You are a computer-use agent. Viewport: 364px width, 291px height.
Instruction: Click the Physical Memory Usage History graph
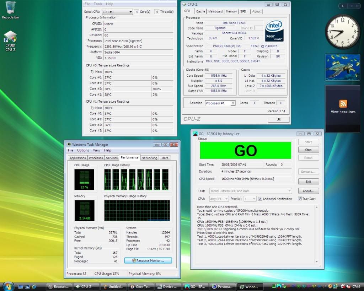coord(137,210)
